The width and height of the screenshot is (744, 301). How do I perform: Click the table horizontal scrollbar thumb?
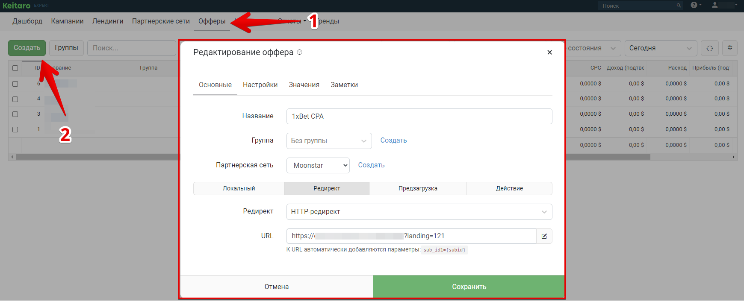click(333, 157)
